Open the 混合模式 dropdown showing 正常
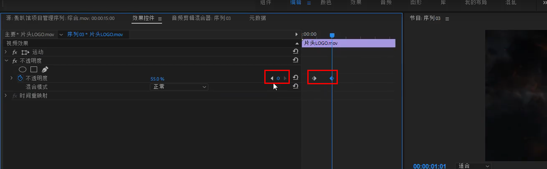This screenshot has width=547, height=169. (179, 87)
